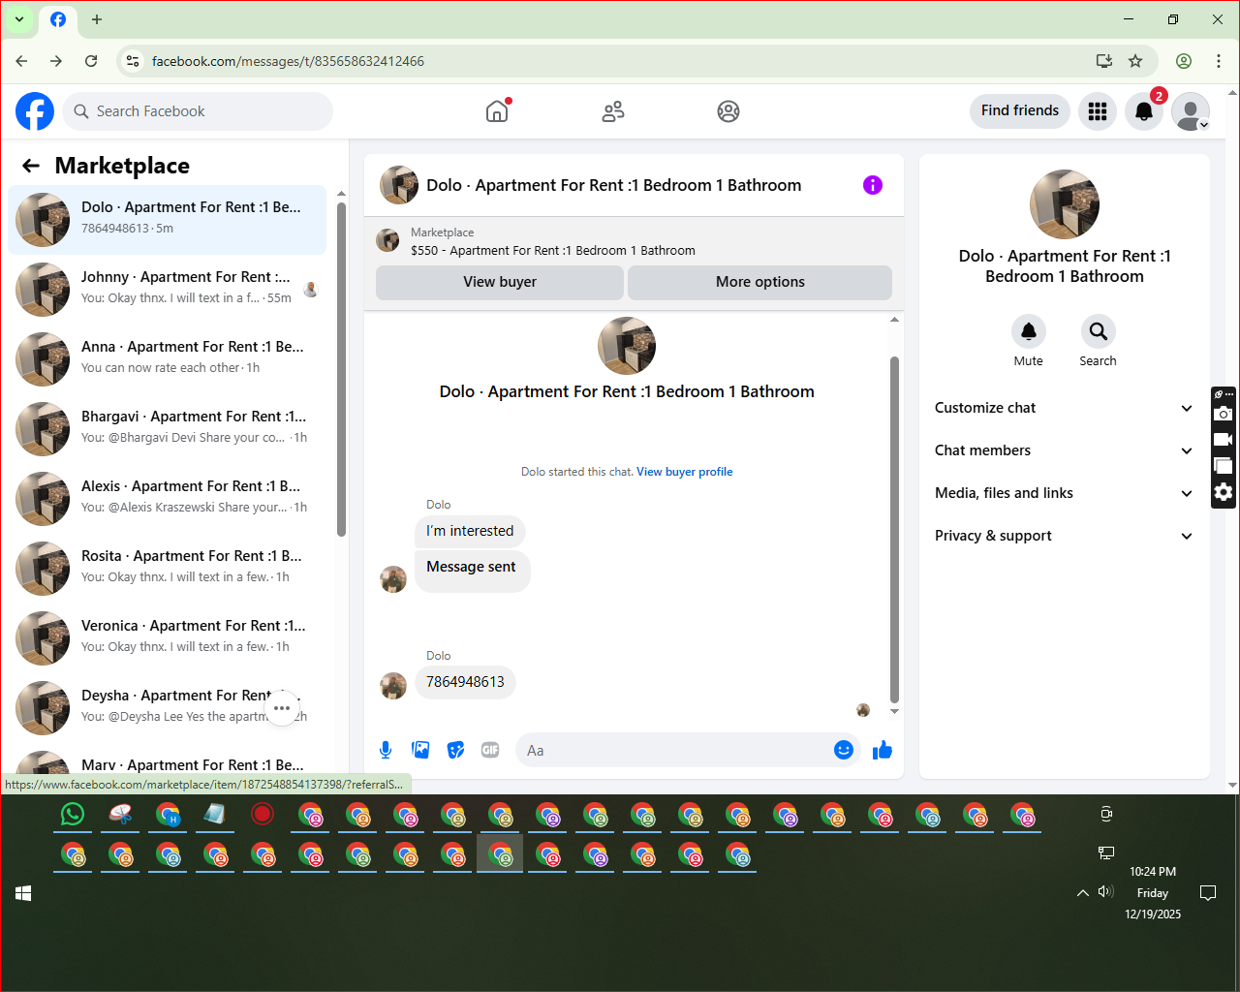Open the Anna apartment conversation
Screen dimensions: 1240x992
tap(167, 358)
